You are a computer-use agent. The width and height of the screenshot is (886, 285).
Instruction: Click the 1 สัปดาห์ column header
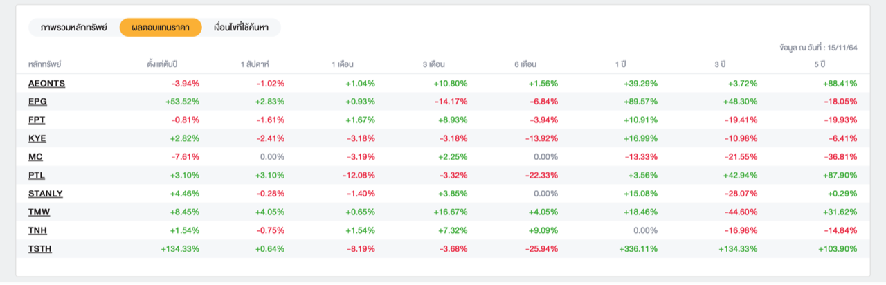(x=257, y=64)
